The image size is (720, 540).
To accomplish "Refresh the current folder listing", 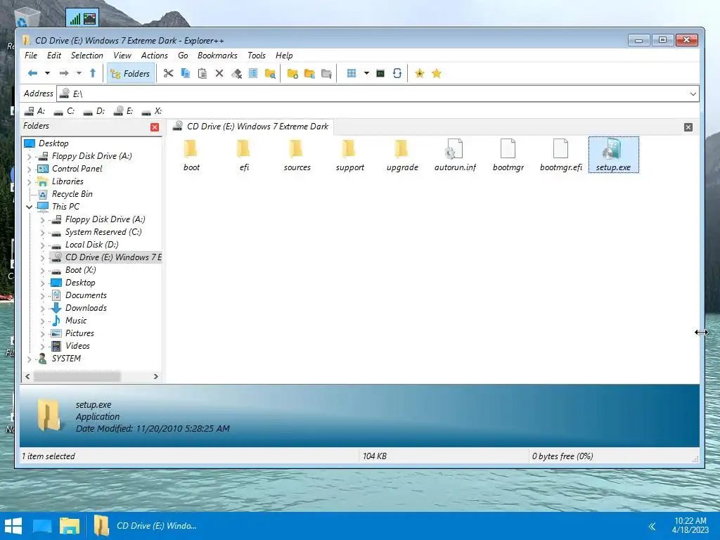I will coord(397,73).
